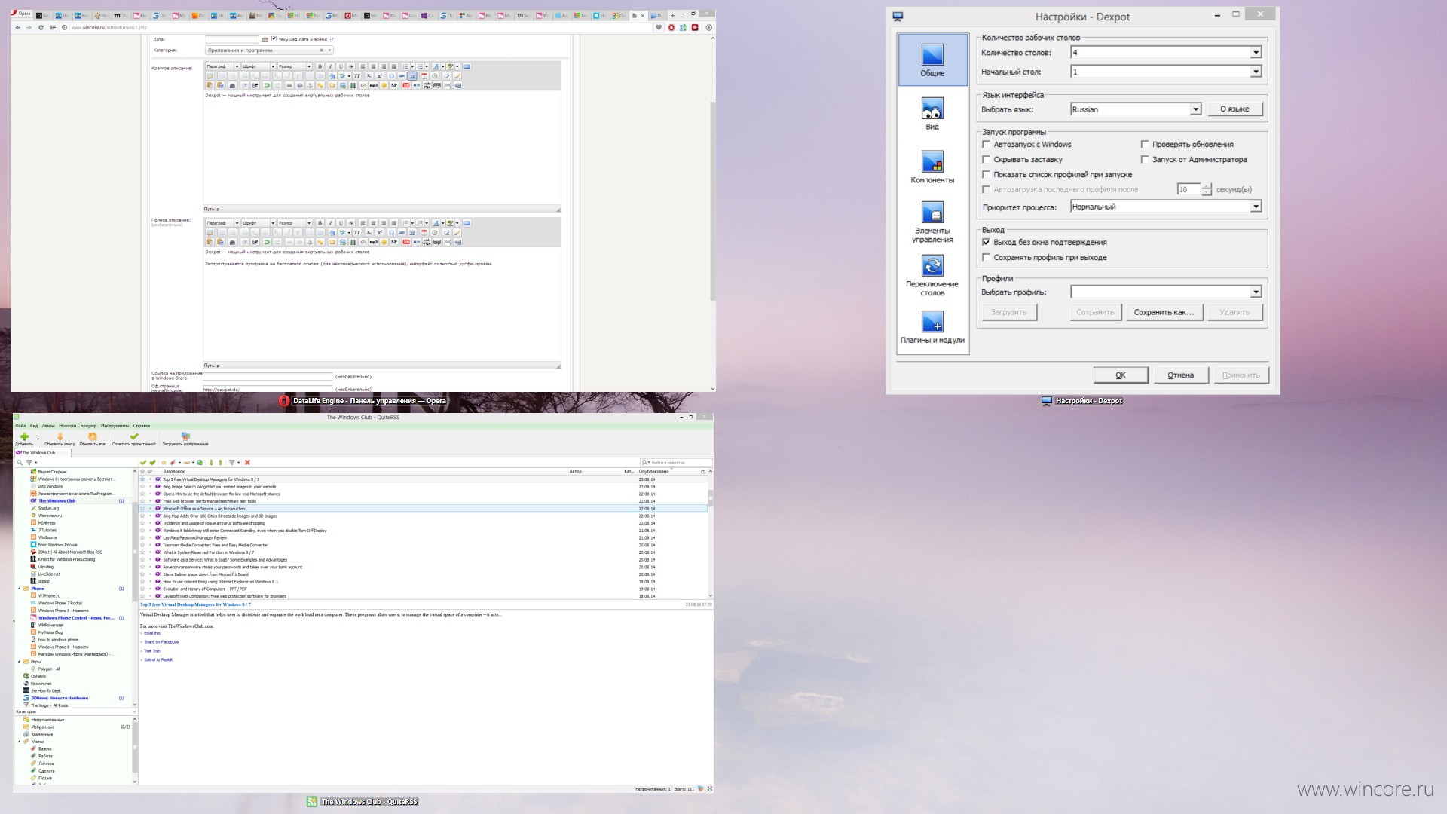Viewport: 1447px width, 814px height.
Task: Open Новости menu in QuiteRSS
Action: [68, 426]
